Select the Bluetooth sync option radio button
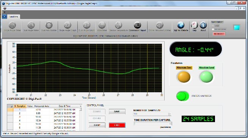248x138 pixels. tap(213, 29)
